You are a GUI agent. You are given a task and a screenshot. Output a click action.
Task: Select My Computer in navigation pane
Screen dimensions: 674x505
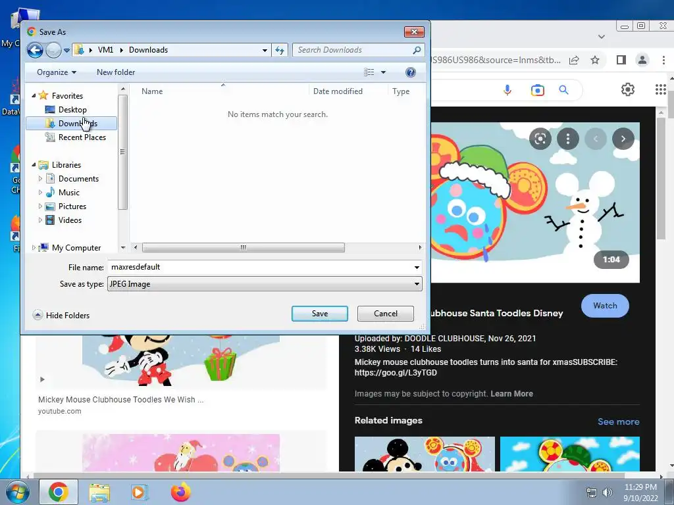click(76, 248)
